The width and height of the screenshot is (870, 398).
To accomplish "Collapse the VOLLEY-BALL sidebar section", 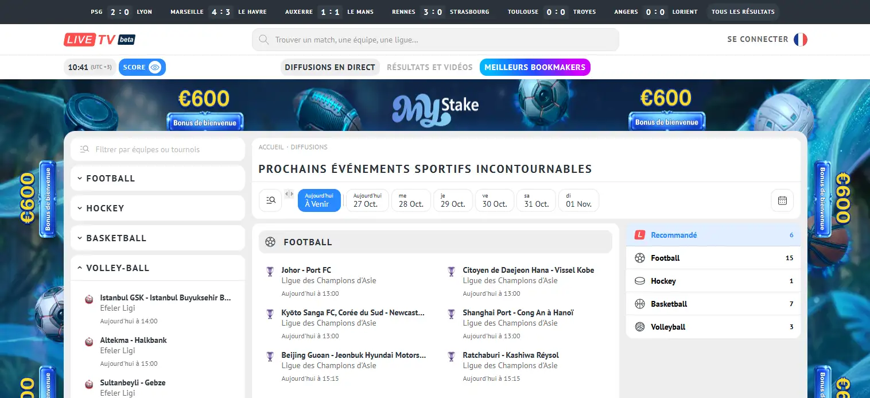I will [158, 268].
